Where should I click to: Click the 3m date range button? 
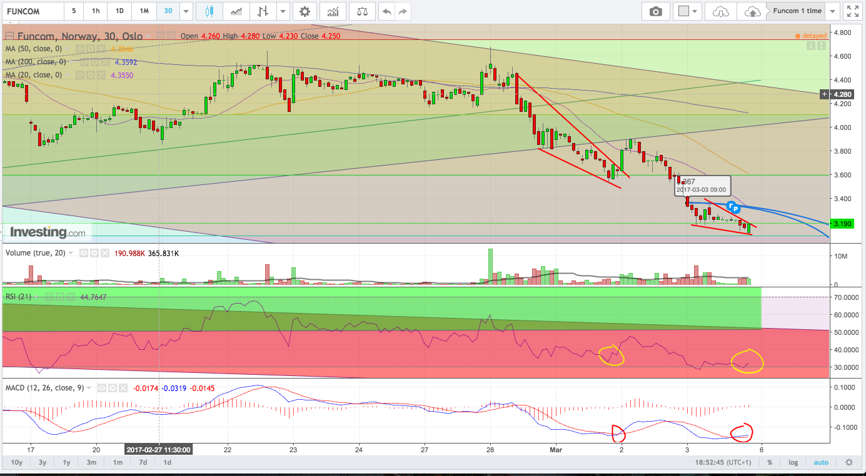point(91,462)
